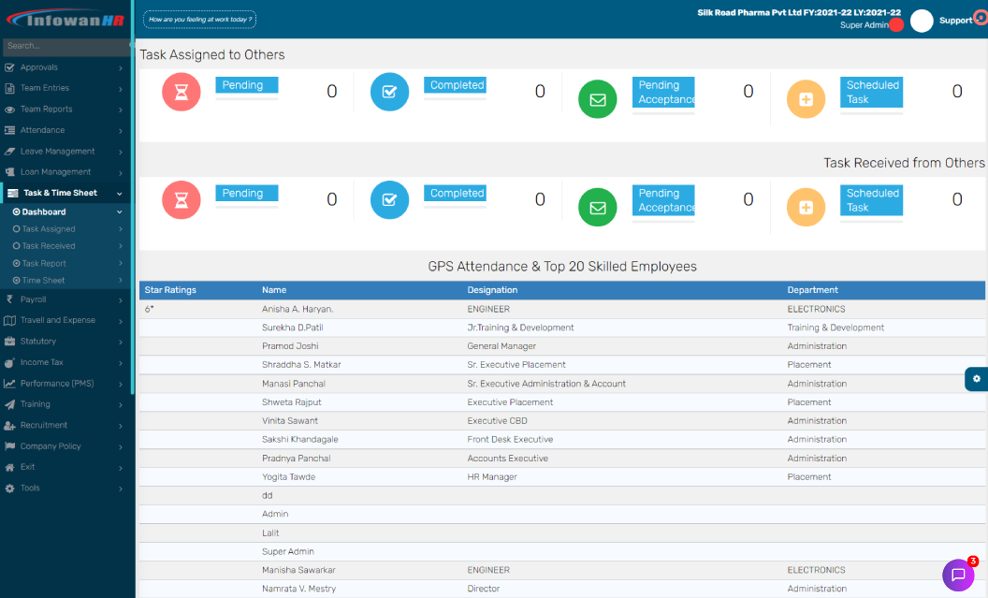
Task: Click the Support link in header
Action: click(955, 21)
